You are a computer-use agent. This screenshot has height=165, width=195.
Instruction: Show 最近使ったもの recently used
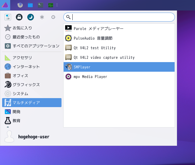(32, 37)
